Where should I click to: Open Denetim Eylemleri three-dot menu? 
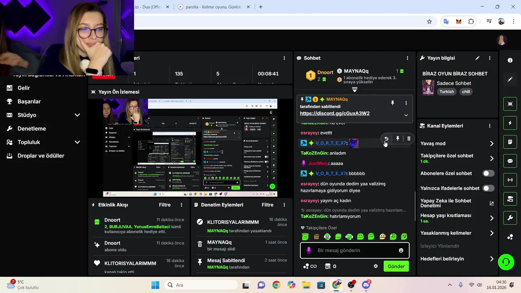(284, 205)
